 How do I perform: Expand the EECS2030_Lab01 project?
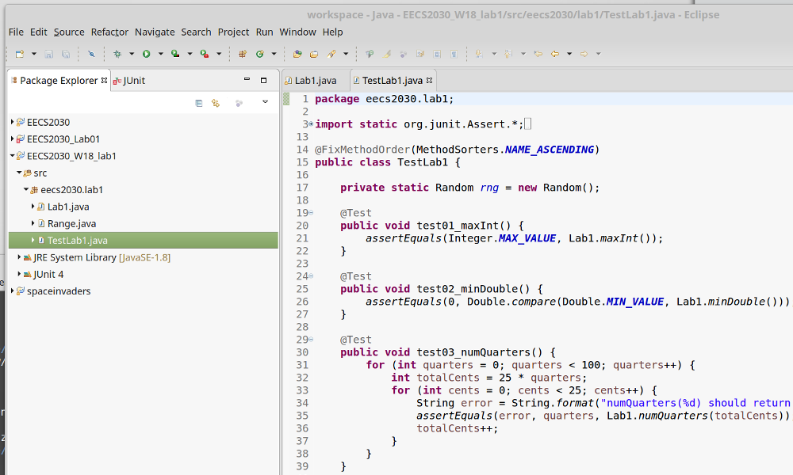(x=13, y=139)
